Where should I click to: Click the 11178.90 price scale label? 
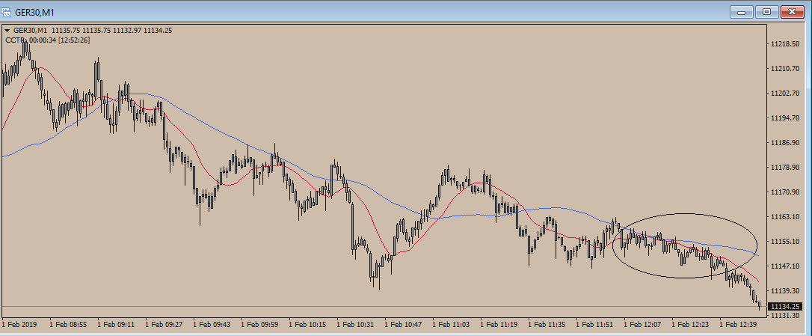786,168
